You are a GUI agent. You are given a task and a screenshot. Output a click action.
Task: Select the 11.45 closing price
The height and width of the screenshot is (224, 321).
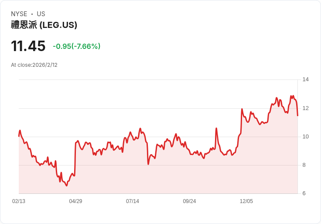[28, 46]
